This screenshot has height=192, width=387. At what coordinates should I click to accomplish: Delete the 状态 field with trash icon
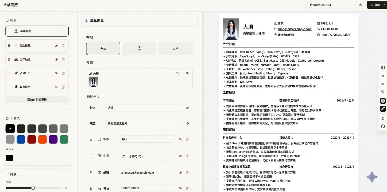[187, 139]
